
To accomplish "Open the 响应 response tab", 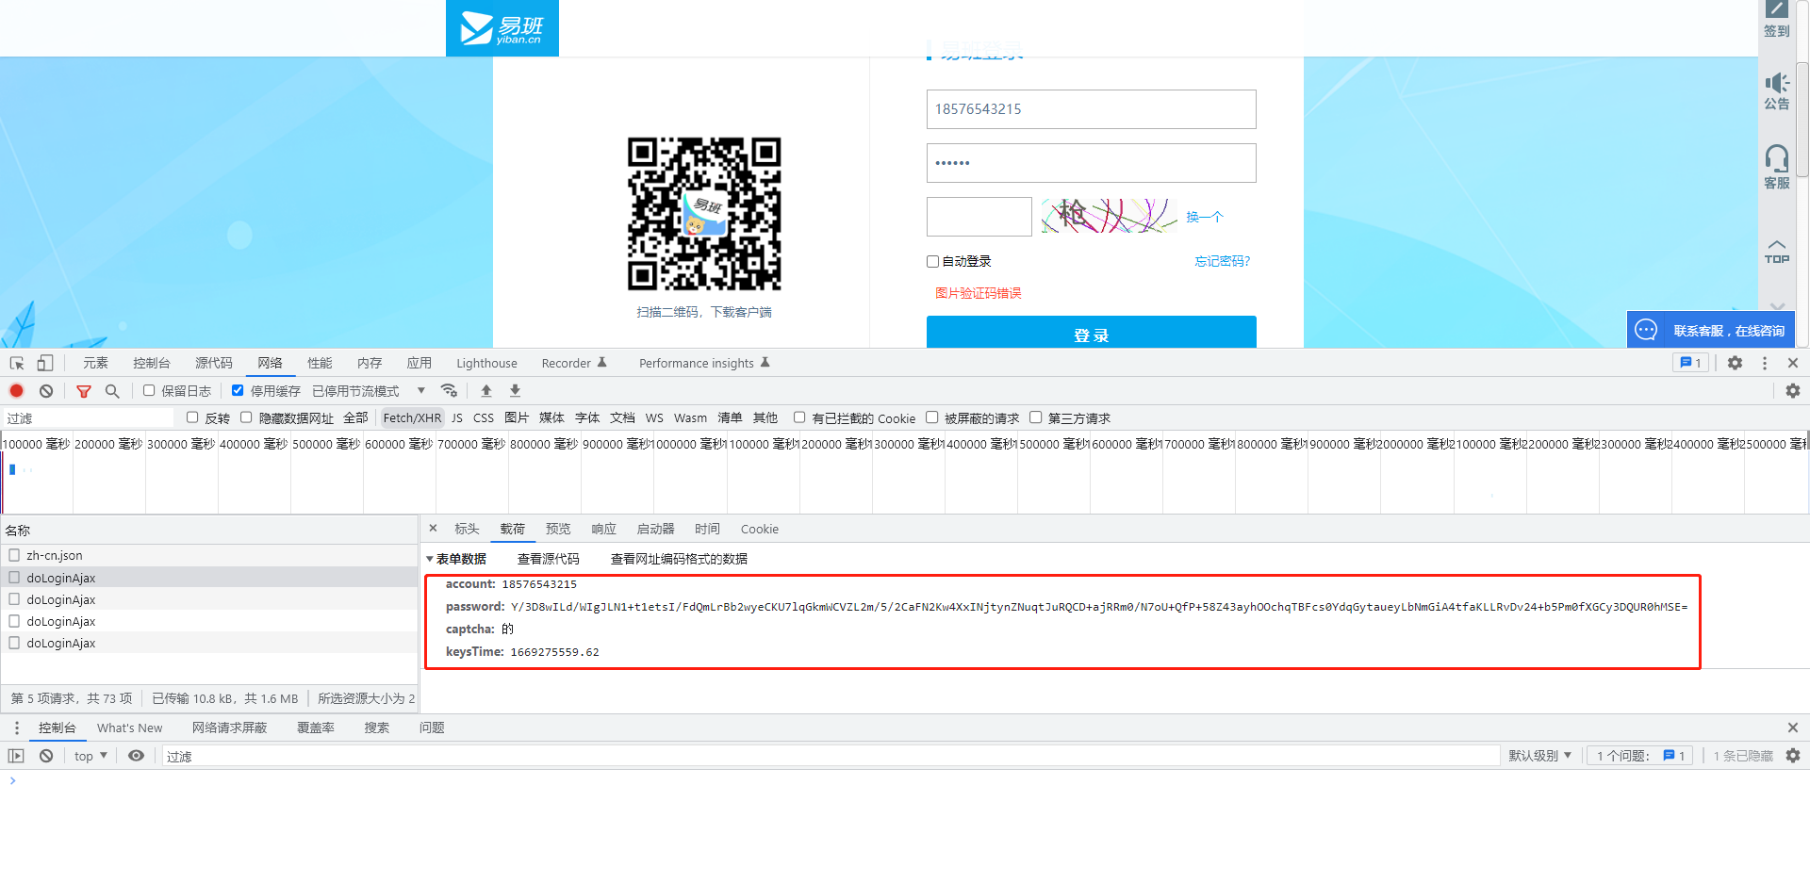I will [603, 529].
